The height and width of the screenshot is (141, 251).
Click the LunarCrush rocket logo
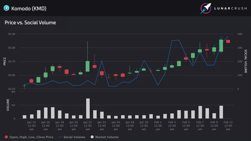pyautogui.click(x=206, y=8)
